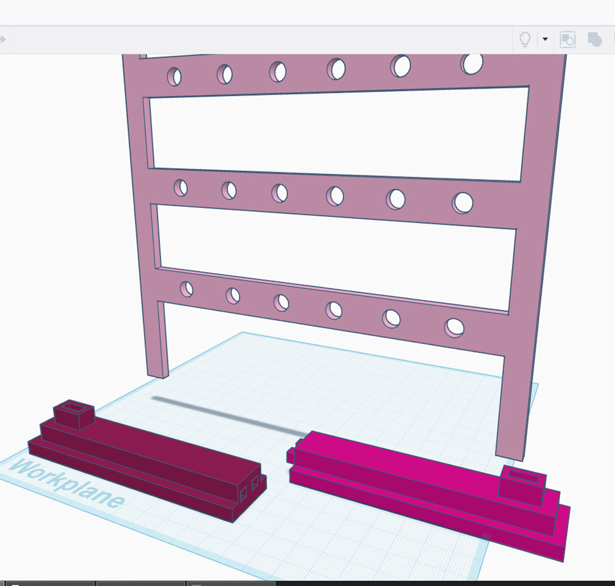Click the Ungroup shapes icon

(x=594, y=39)
